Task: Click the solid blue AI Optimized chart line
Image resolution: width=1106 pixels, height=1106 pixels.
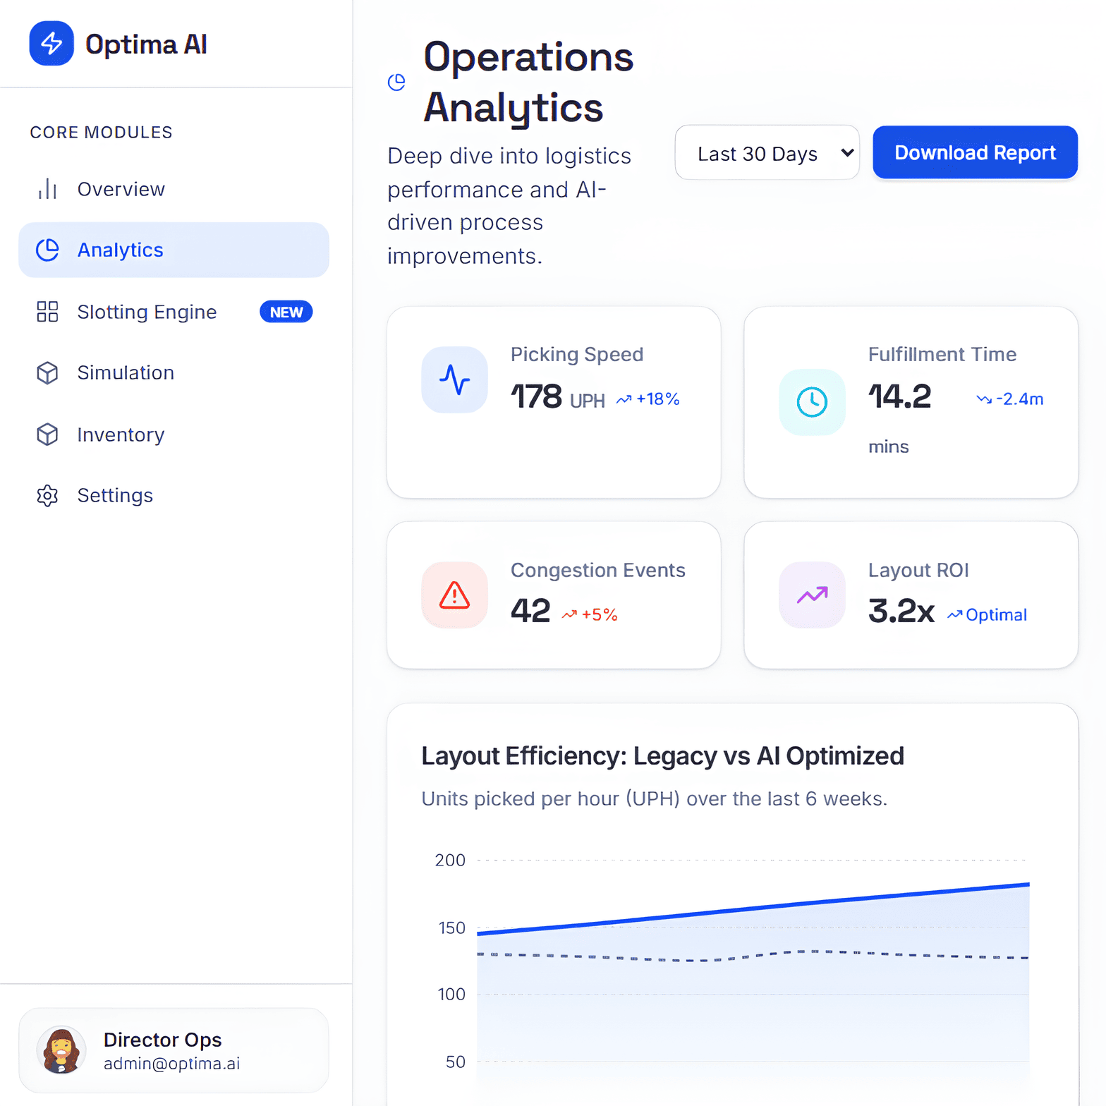Action: click(x=753, y=908)
